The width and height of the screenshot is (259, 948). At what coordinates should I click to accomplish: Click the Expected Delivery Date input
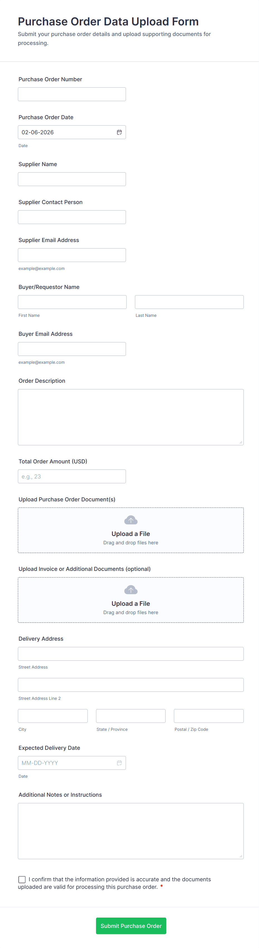point(66,763)
